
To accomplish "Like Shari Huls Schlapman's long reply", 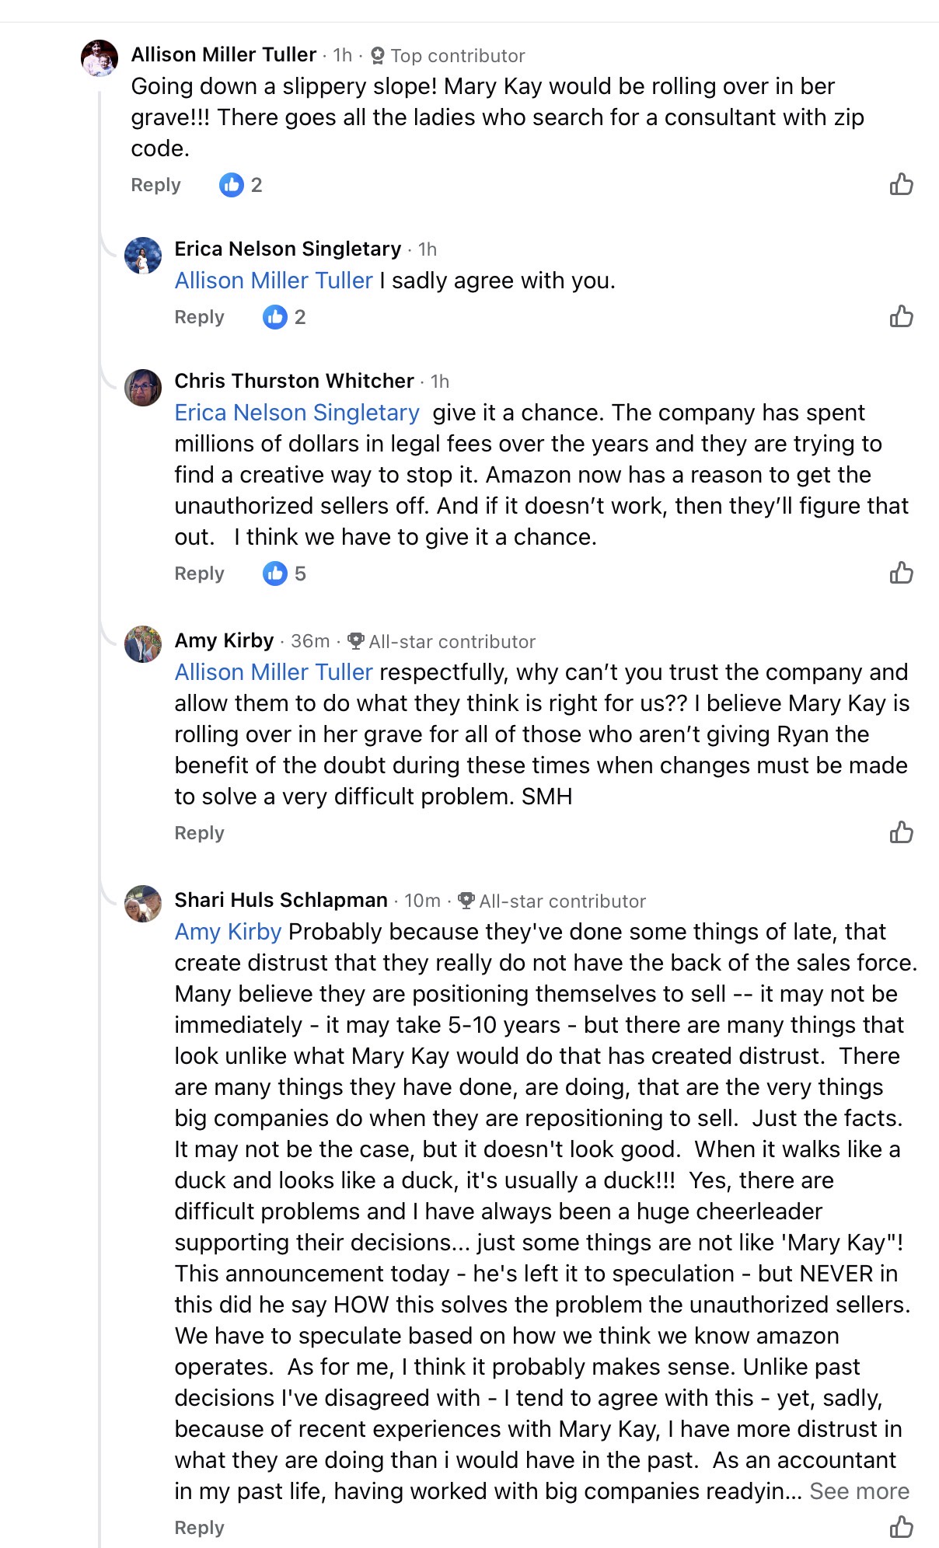I will click(901, 1527).
